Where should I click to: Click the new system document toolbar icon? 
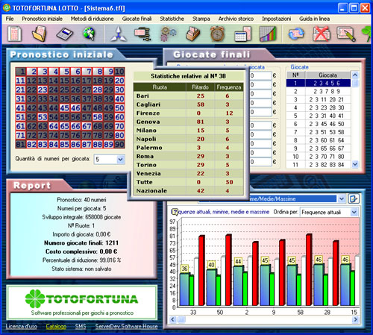[15, 34]
